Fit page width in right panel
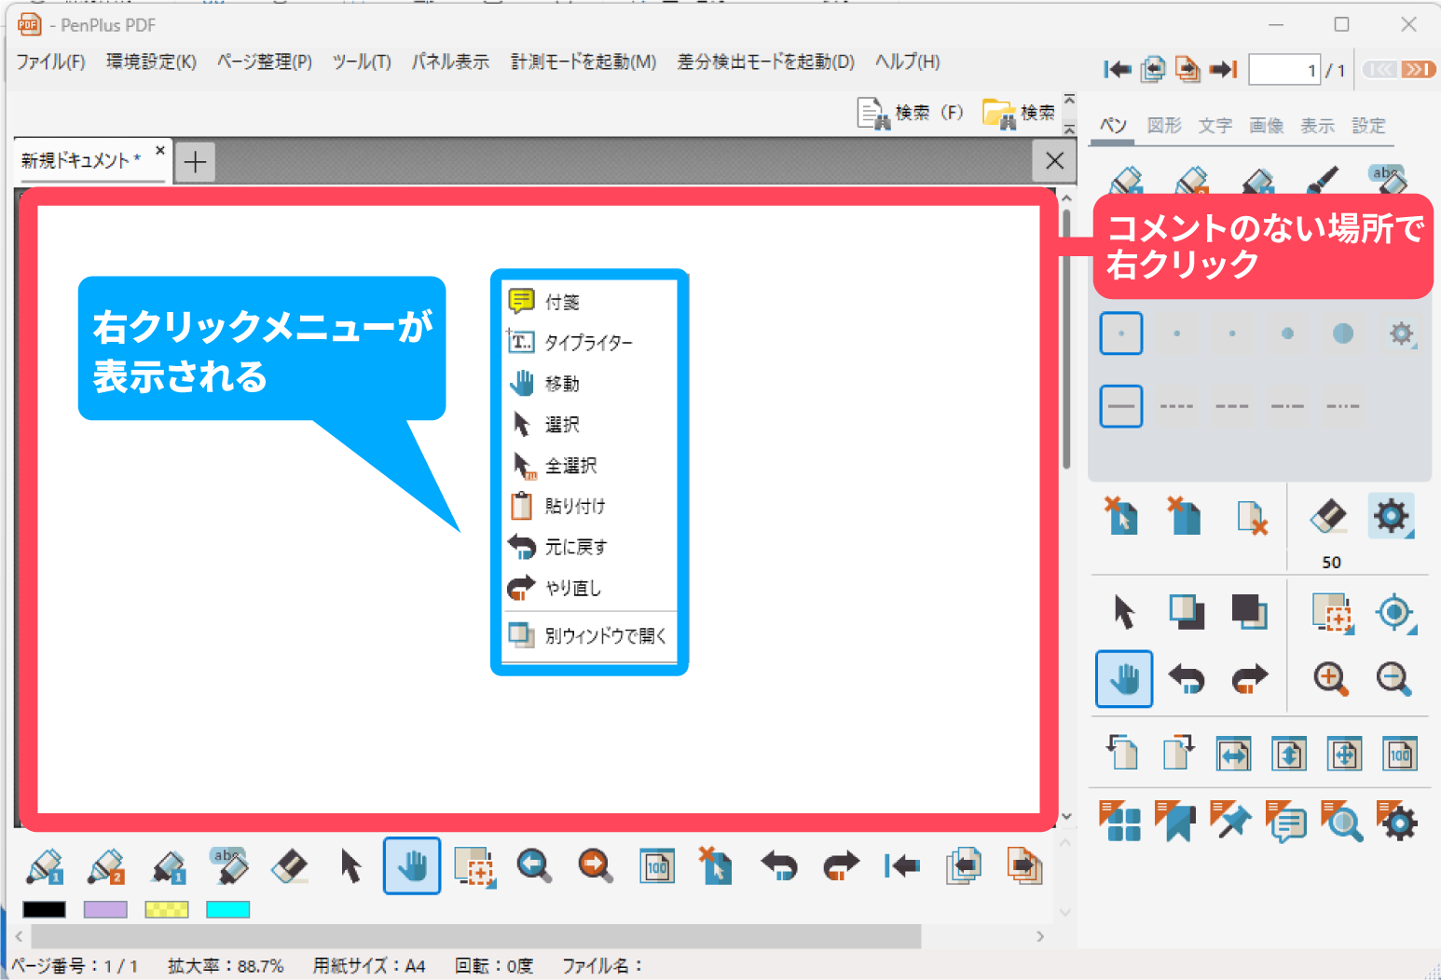 pyautogui.click(x=1234, y=754)
